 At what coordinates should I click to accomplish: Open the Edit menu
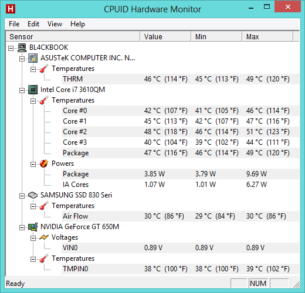[x=33, y=24]
